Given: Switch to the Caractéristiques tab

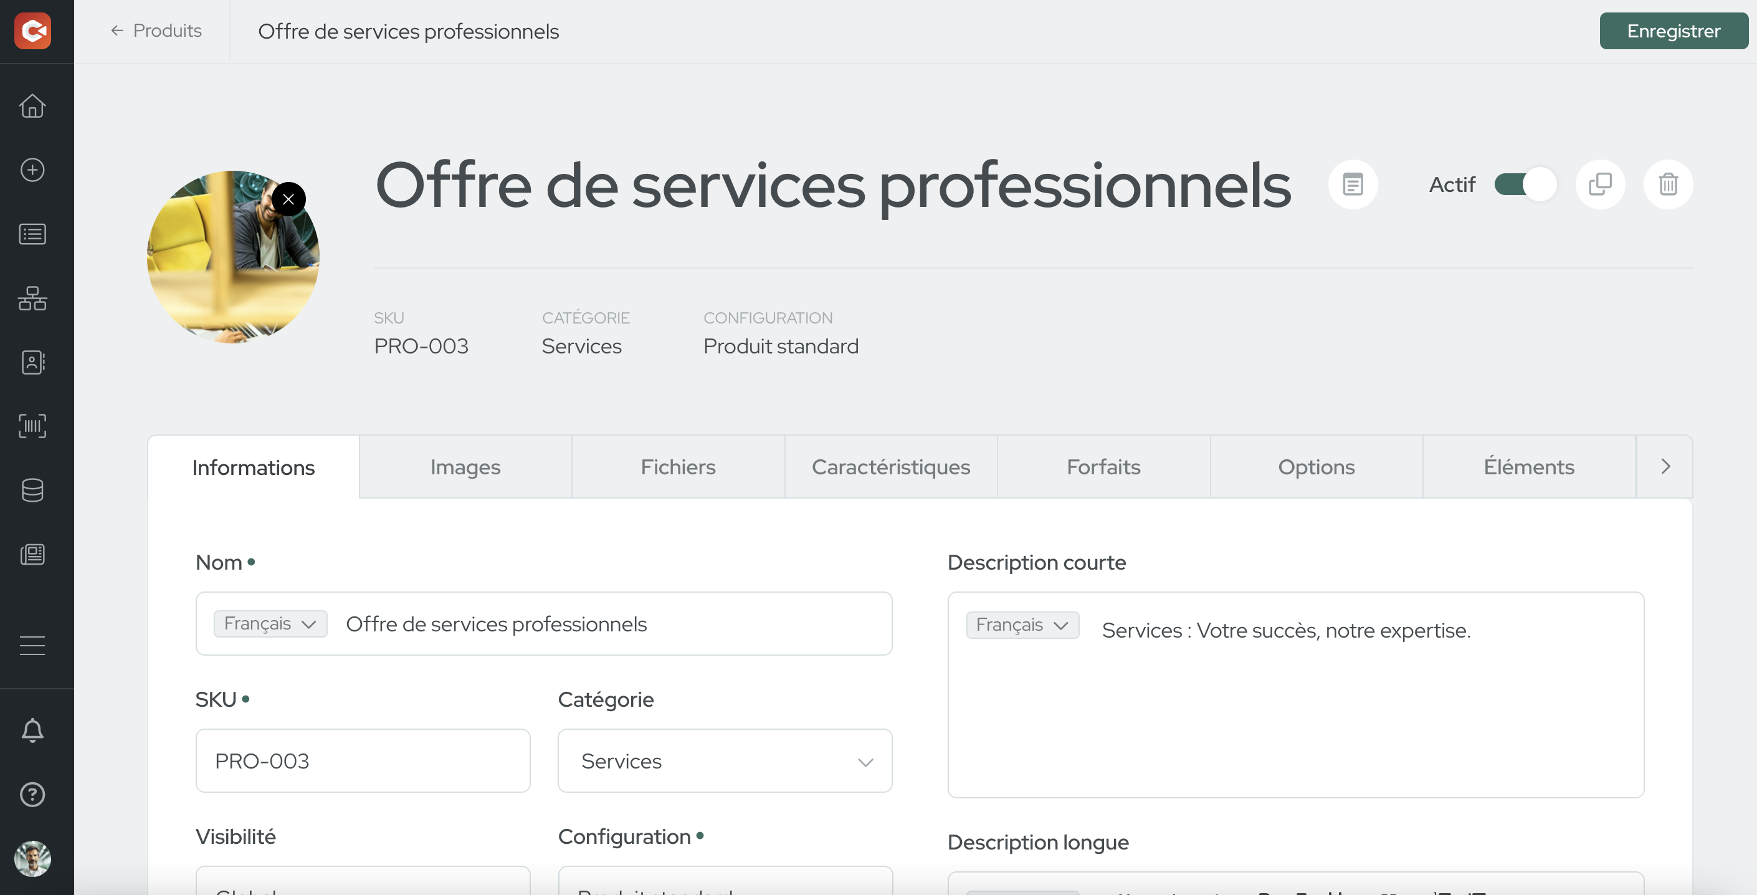Looking at the screenshot, I should (890, 467).
